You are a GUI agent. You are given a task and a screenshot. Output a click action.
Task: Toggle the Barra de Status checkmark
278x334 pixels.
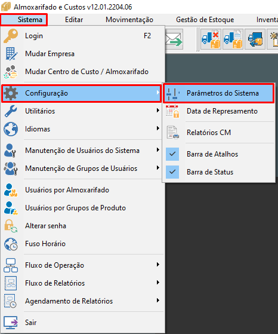pyautogui.click(x=172, y=172)
